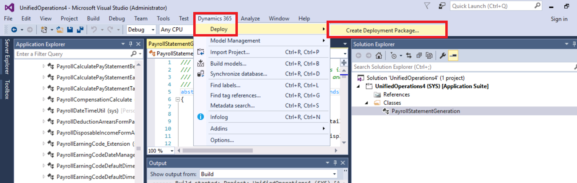The image size is (577, 183).
Task: Click the Navigate Backward arrow in toolbar
Action: (x=14, y=29)
